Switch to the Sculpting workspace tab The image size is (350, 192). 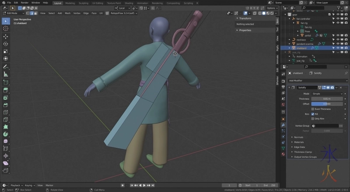pyautogui.click(x=83, y=3)
